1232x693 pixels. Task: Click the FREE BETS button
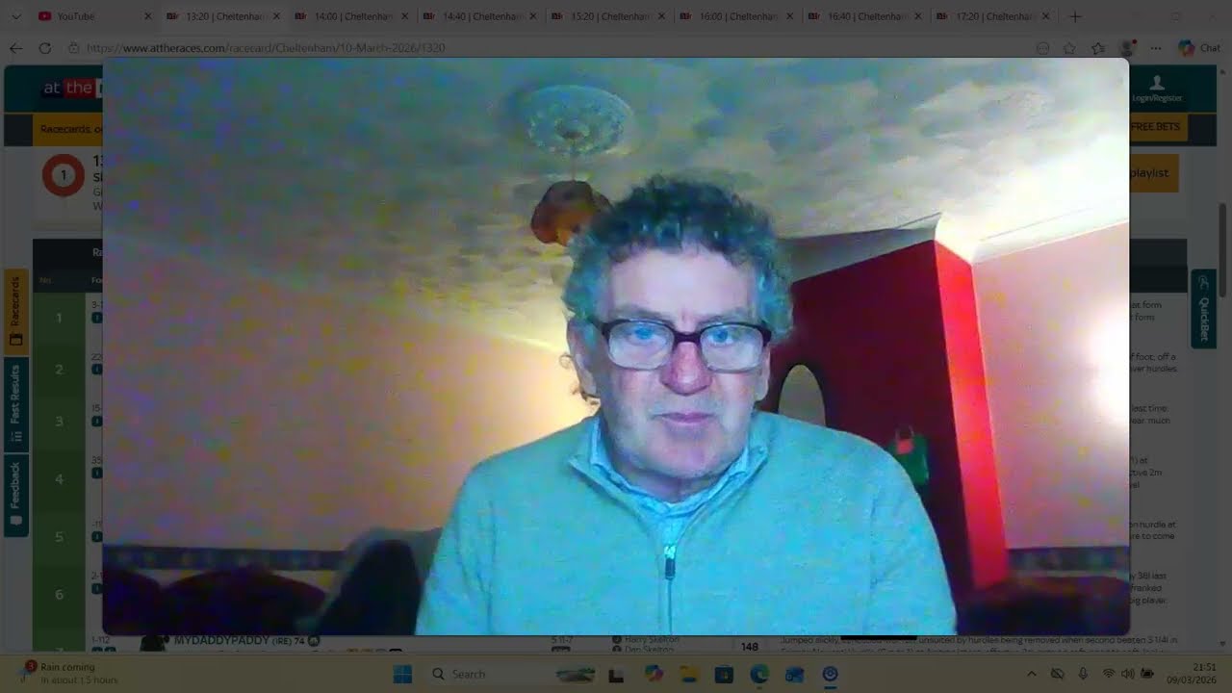coord(1158,128)
